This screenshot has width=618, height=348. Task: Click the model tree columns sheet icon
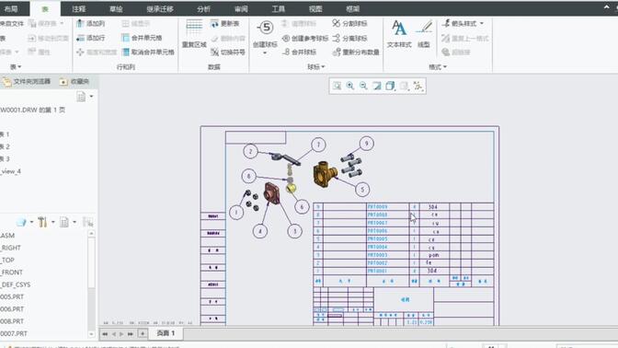(x=64, y=223)
